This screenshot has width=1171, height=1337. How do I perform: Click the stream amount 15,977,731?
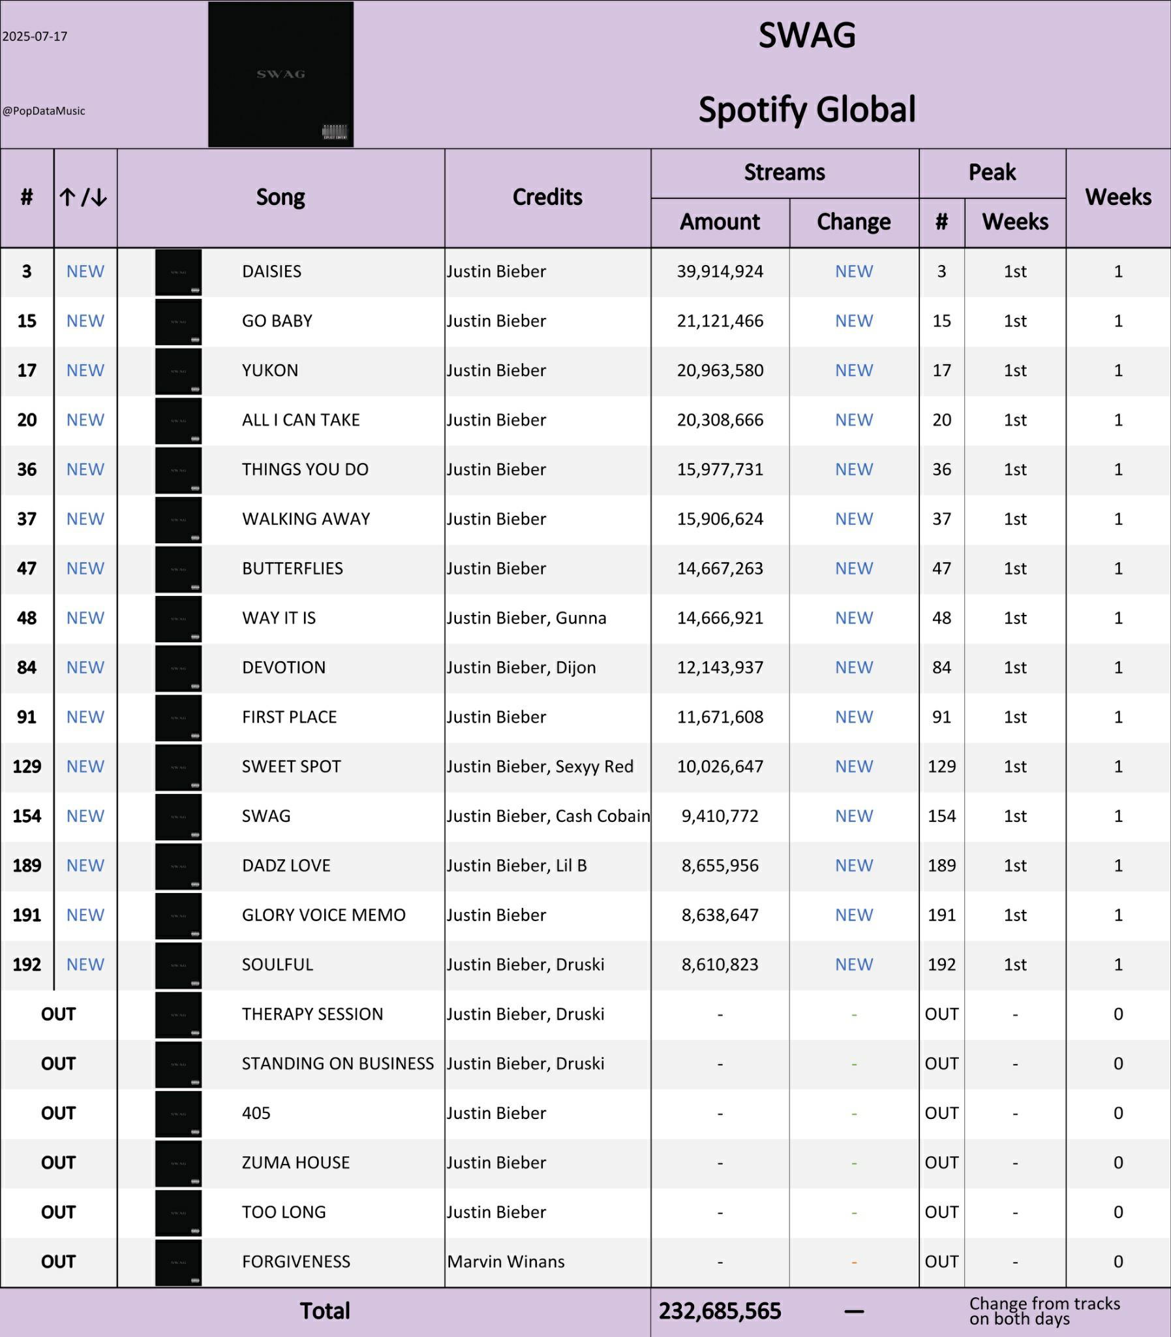[720, 469]
